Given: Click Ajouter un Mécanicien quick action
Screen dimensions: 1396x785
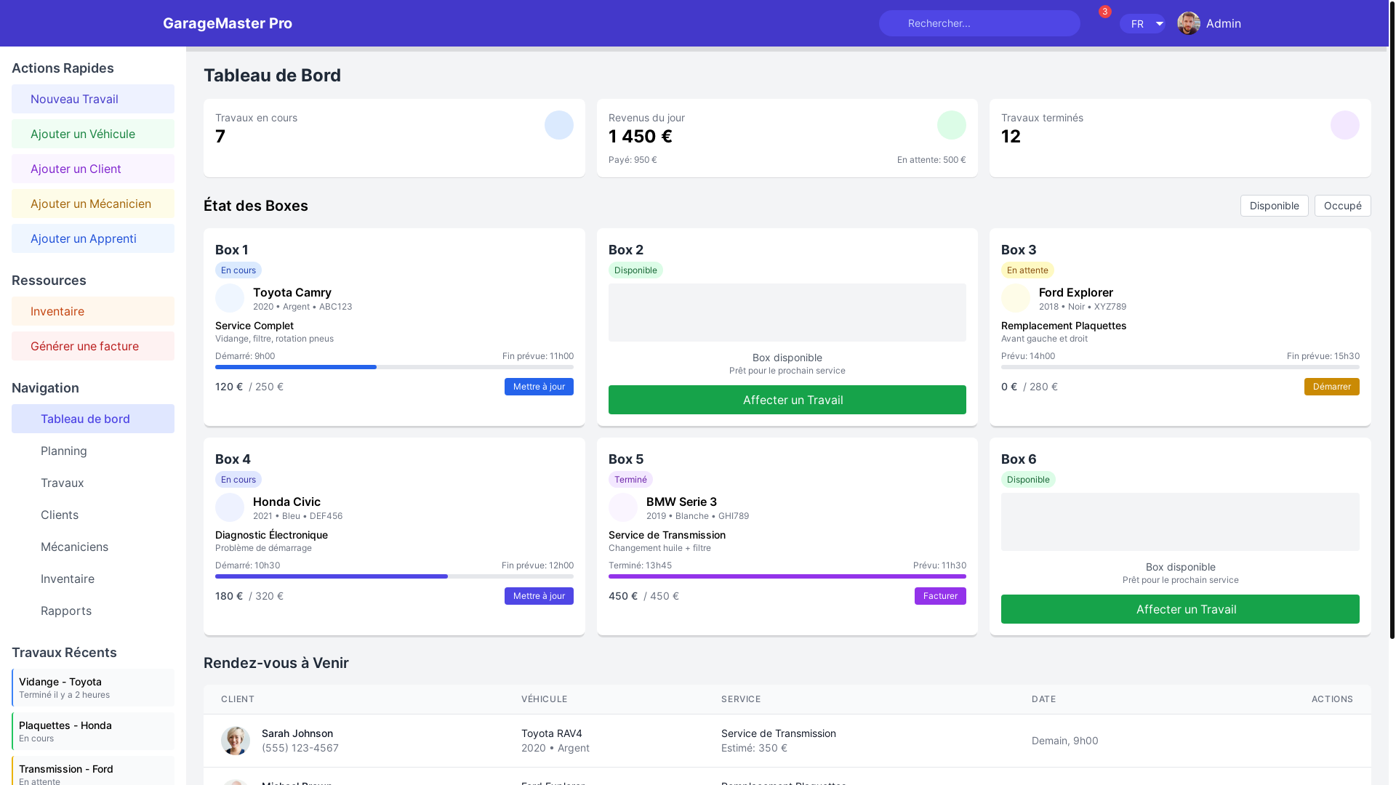Looking at the screenshot, I should 93,204.
